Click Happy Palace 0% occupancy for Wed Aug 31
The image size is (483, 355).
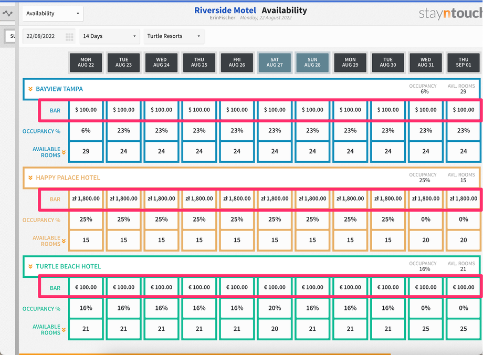(x=426, y=220)
